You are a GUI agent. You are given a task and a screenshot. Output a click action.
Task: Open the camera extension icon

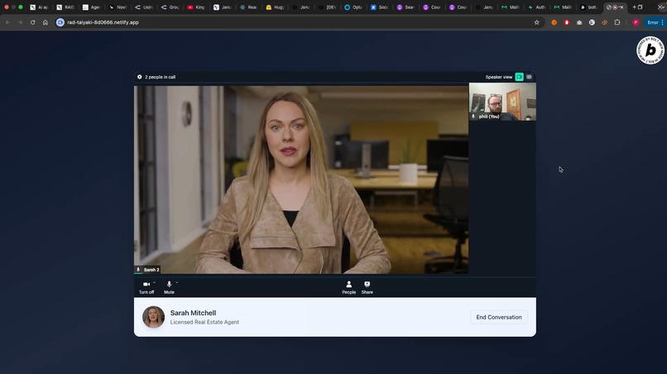pyautogui.click(x=579, y=22)
